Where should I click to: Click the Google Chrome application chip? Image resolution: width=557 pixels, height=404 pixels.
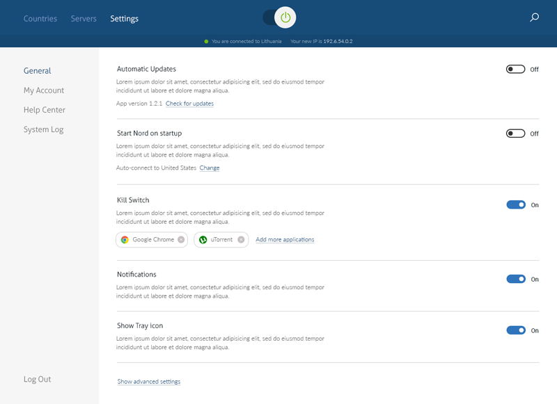click(152, 240)
